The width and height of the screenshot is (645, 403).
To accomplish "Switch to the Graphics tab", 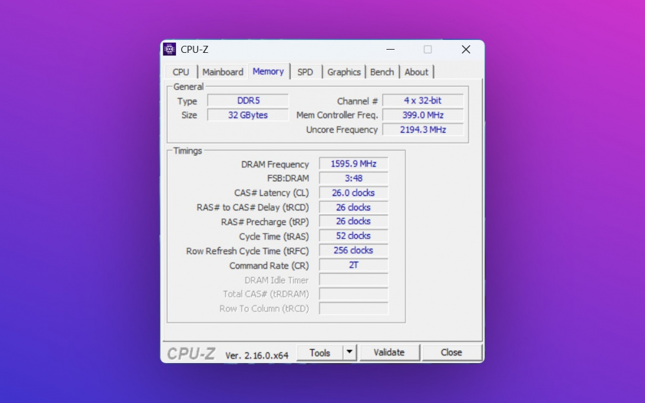I will coord(344,72).
